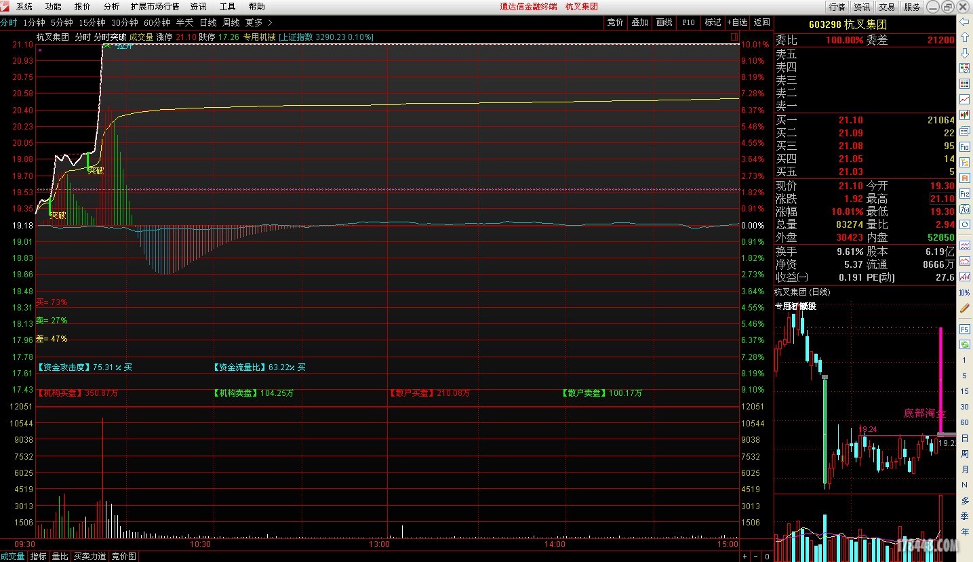
Task: Open the 报价 menu
Action: [82, 6]
